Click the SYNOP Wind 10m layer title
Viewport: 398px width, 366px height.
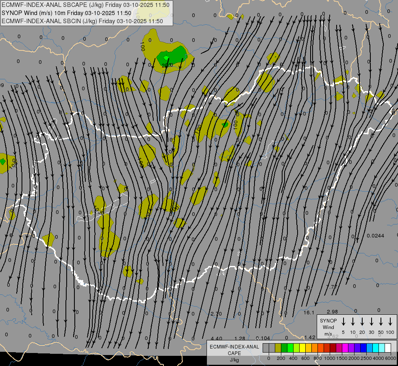(66, 13)
